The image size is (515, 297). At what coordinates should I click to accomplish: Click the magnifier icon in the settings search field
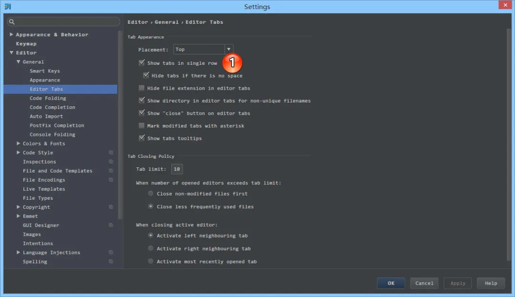tap(12, 21)
